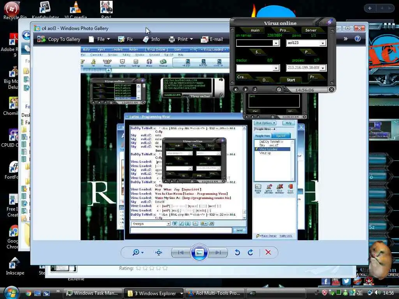Open the sn names dropdown in Viruz online
The image size is (399, 299).
(x=276, y=43)
